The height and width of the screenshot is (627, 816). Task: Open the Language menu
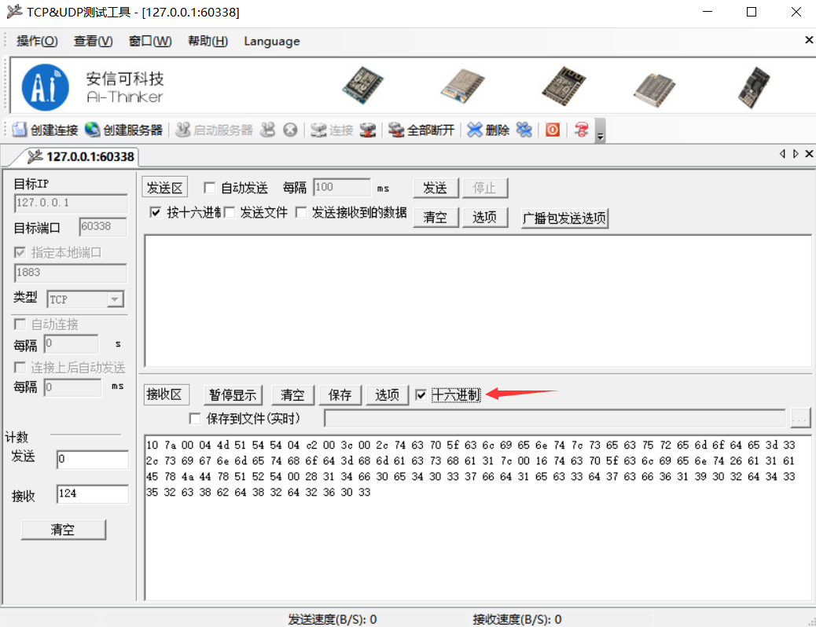(x=271, y=41)
